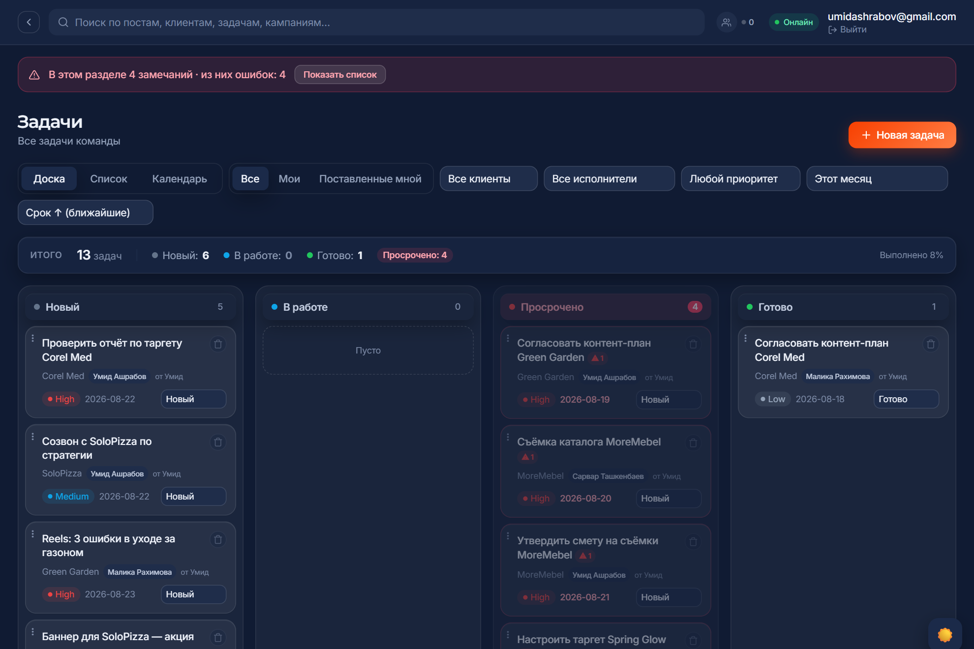Click warning badge on 'Утвердить смету' task
Viewport: 974px width, 649px height.
[586, 556]
